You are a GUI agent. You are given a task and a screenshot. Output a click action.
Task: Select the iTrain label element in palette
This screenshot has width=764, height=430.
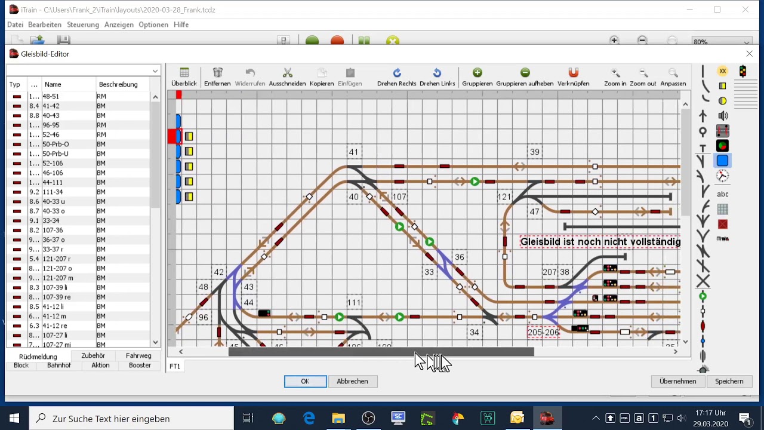coord(723,238)
